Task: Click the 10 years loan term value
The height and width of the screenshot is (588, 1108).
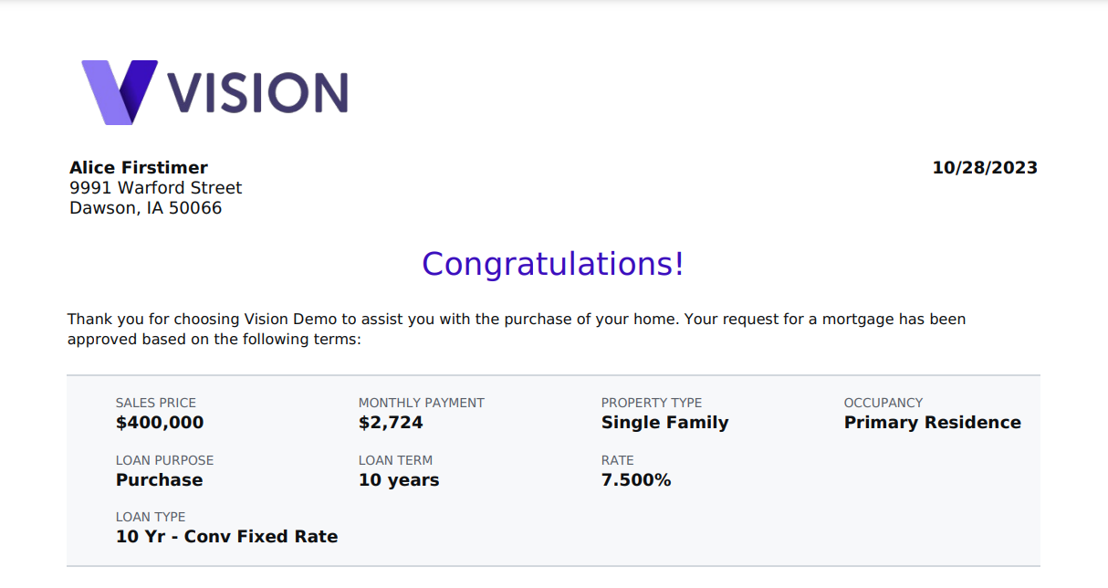Action: point(399,480)
